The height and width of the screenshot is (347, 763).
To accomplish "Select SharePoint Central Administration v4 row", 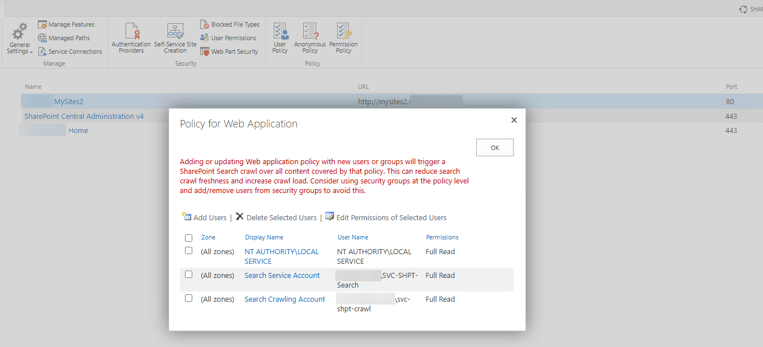I will click(x=392, y=116).
